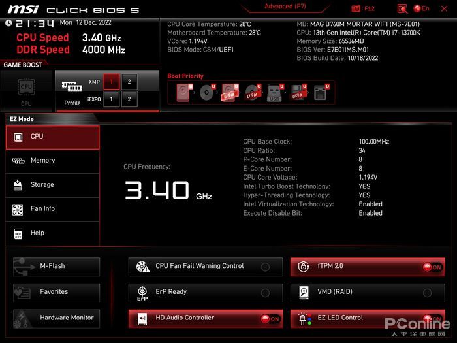Click the HD Audio speaker icon
Screen dimensions: 457x343
(x=142, y=319)
